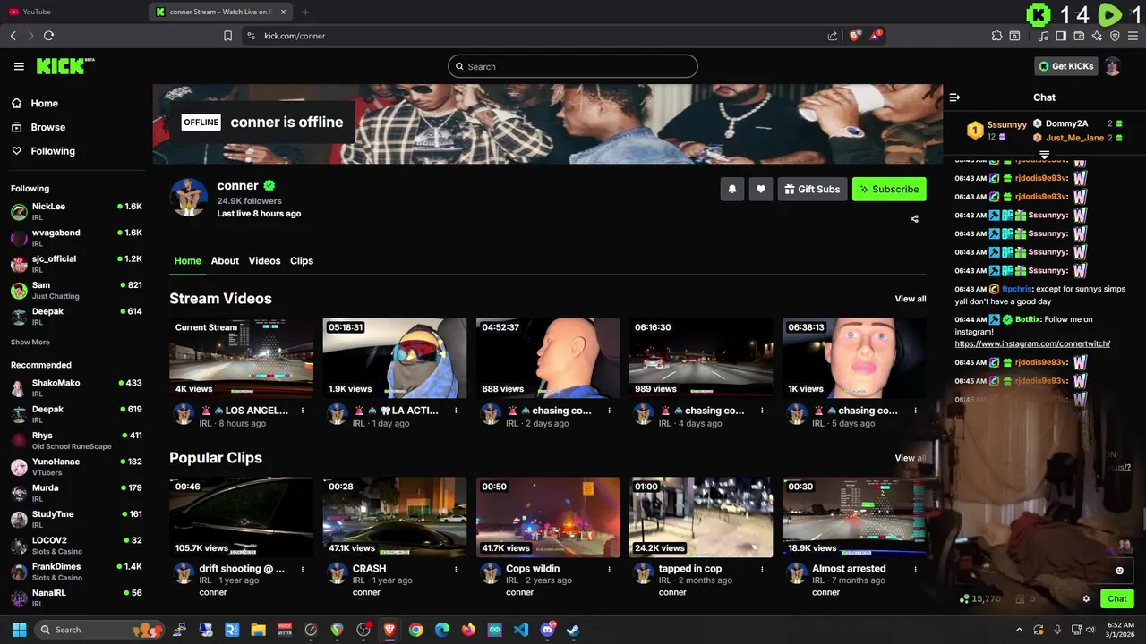Open the tapped in cop clip thumbnail
The height and width of the screenshot is (644, 1146).
701,517
